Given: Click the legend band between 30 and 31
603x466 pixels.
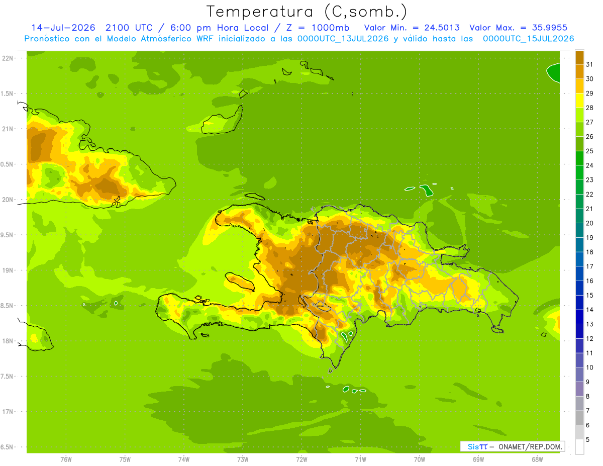Looking at the screenshot, I should pos(579,71).
